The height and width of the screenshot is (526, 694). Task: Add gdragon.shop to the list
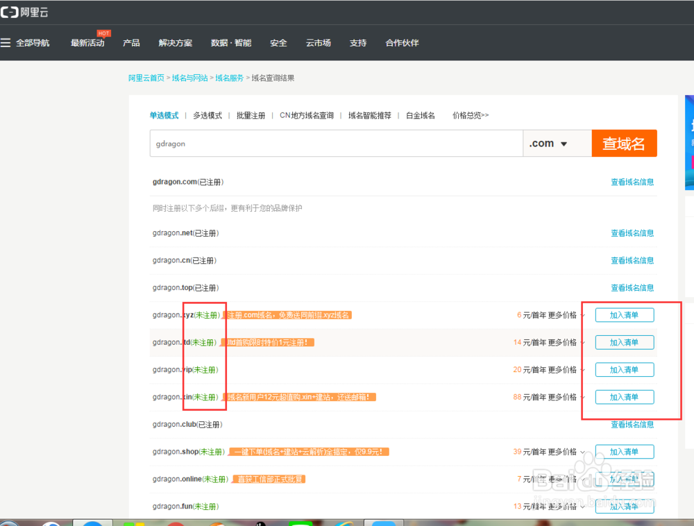[625, 452]
